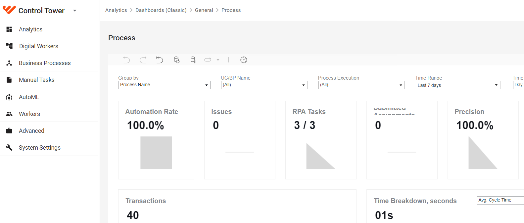Open the UC/BP Name filter dropdown
Screen dimensions: 524x223
pos(264,85)
